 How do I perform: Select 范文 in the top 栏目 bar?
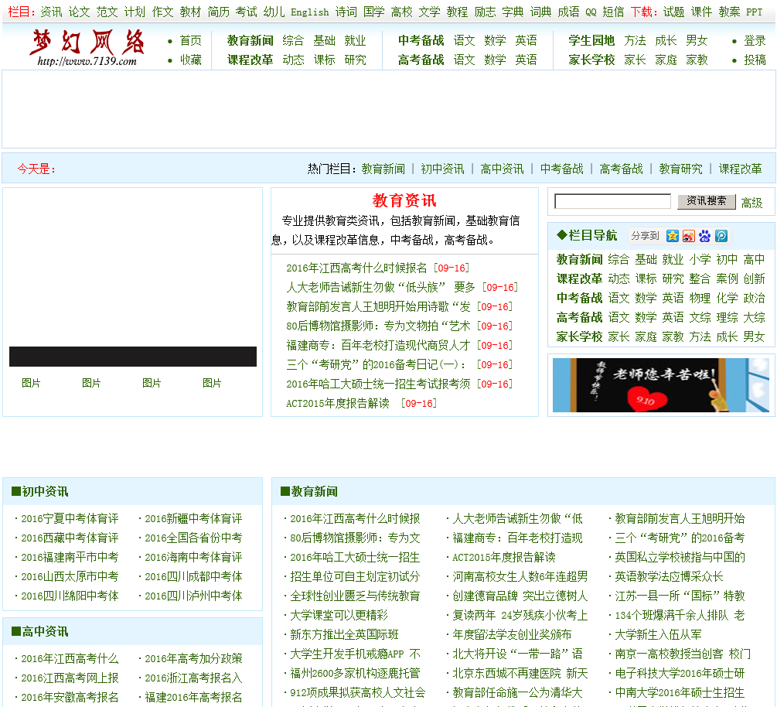tap(107, 12)
